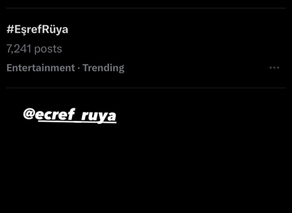Select the Entertainment category label
Viewport: 292px width, 213px height.
tap(41, 68)
